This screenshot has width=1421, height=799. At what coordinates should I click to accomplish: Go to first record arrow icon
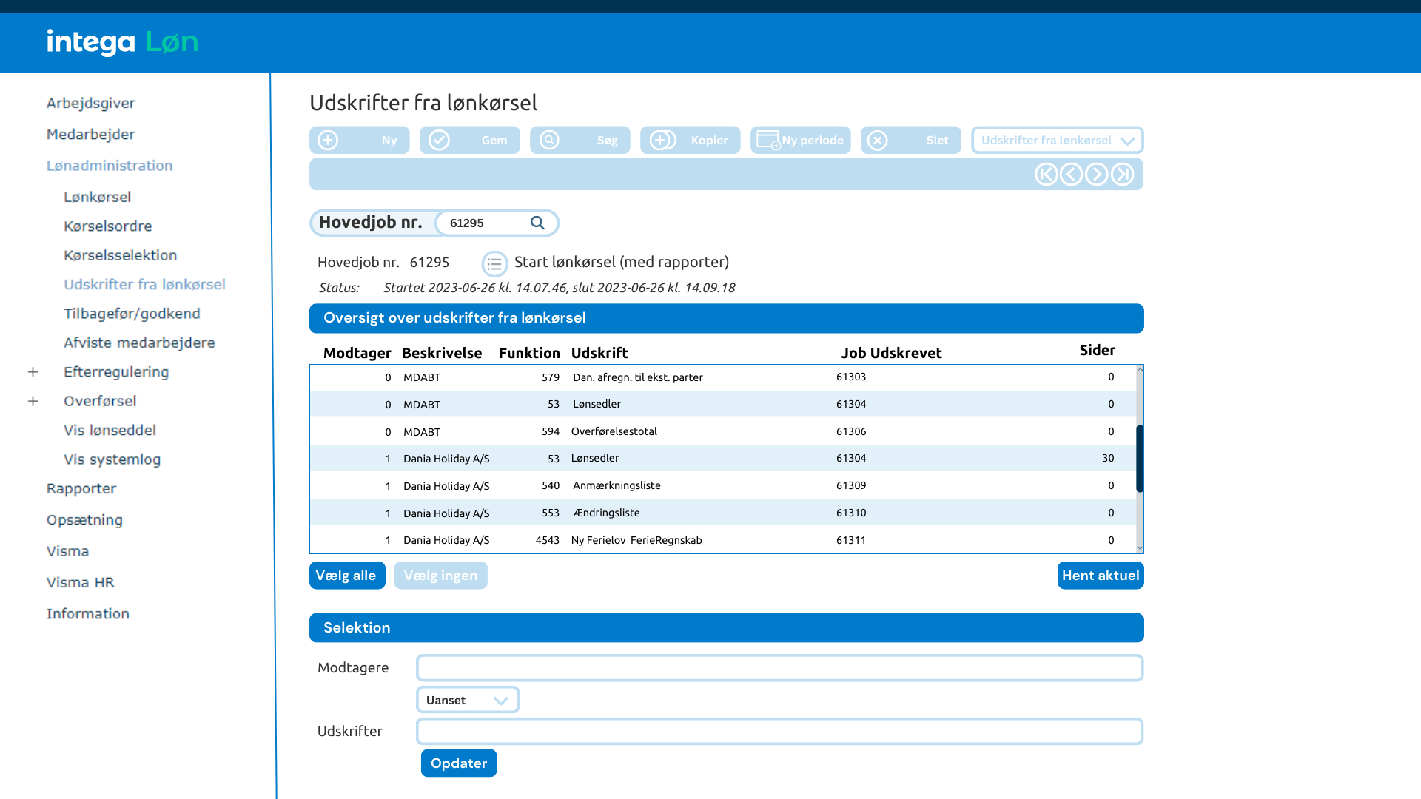(x=1046, y=175)
